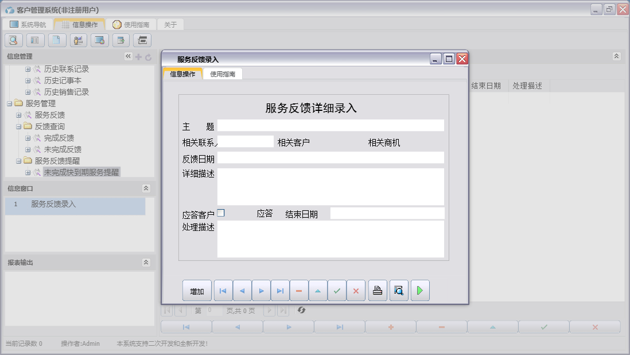Click the search document icon in main toolbar
This screenshot has width=630, height=355.
pos(14,40)
